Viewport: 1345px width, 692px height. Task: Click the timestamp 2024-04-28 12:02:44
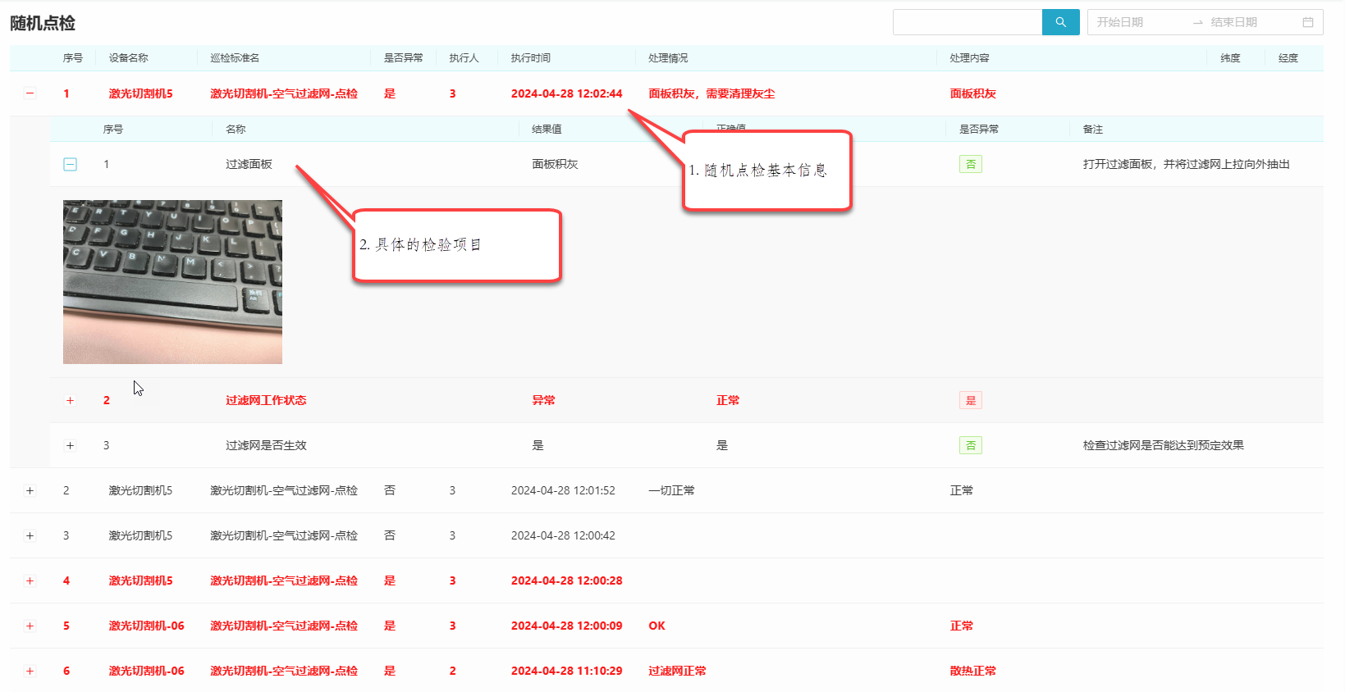(566, 93)
